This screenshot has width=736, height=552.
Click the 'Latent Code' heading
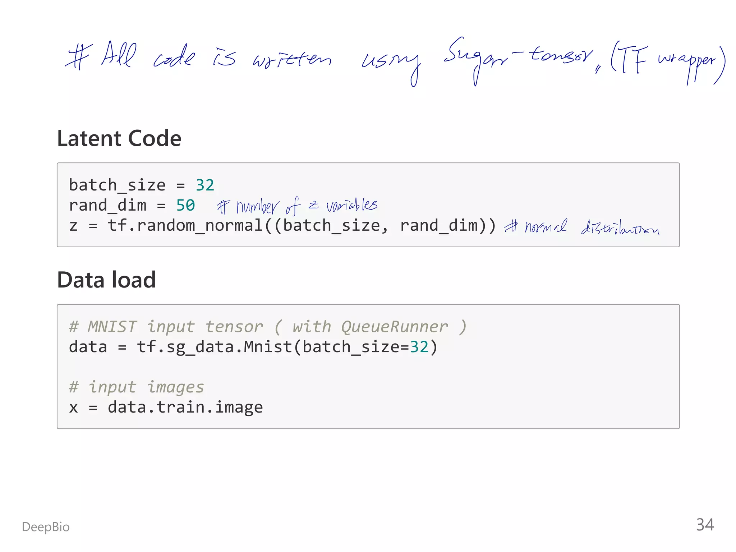pos(119,138)
